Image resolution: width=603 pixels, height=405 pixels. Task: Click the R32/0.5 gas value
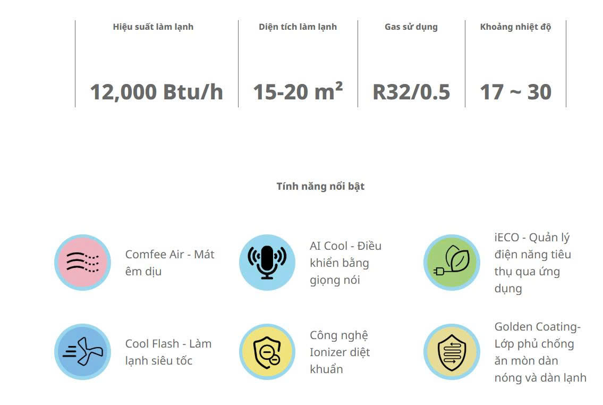(x=411, y=92)
